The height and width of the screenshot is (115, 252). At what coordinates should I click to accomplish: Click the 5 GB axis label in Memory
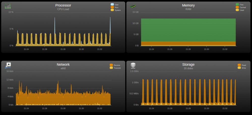click(x=136, y=35)
